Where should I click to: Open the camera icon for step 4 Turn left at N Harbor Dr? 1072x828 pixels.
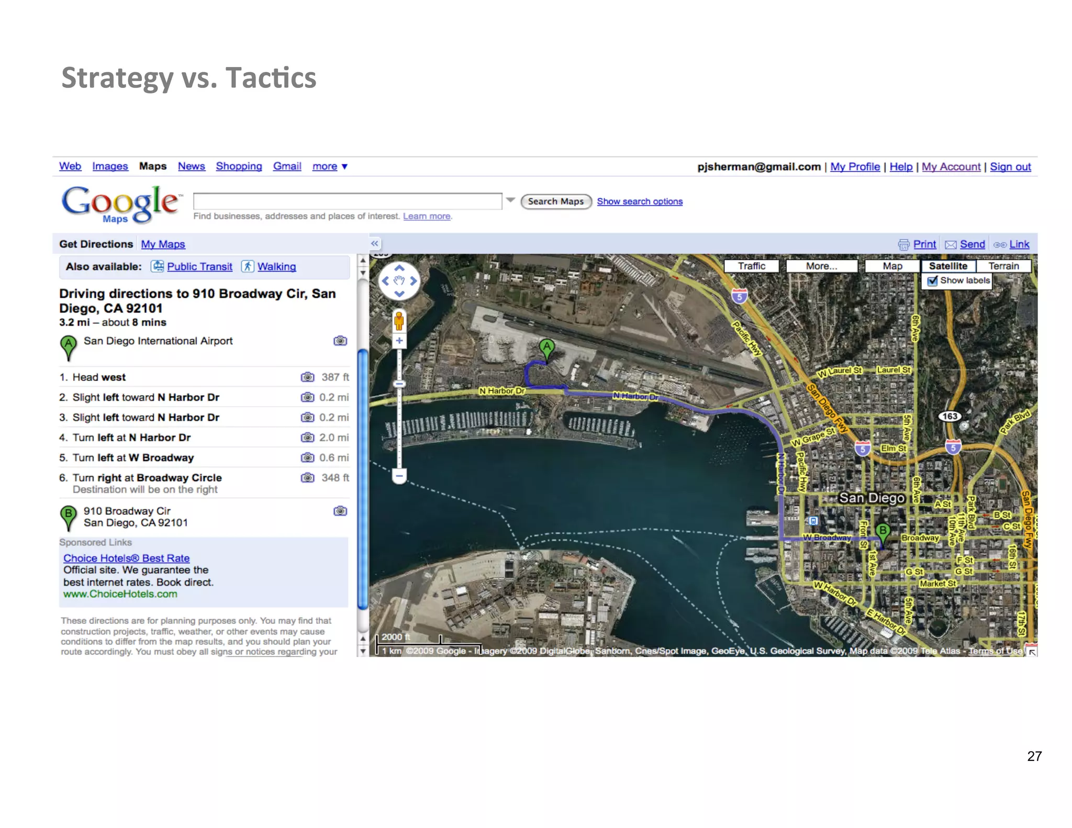[308, 437]
